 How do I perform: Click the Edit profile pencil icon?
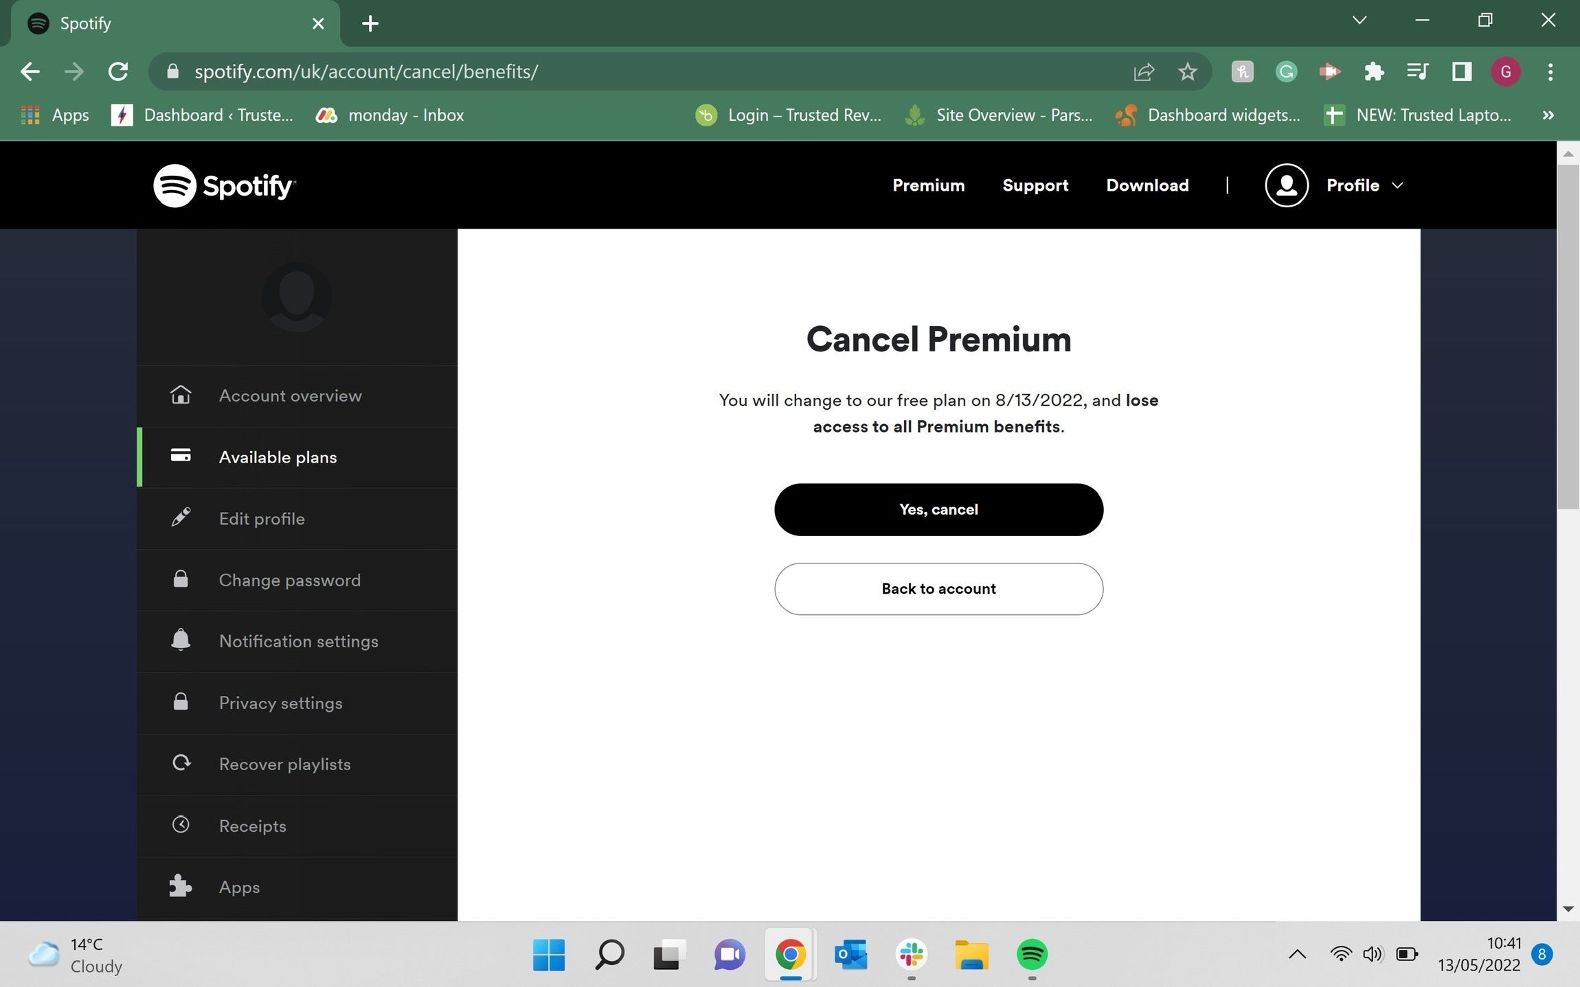click(181, 517)
